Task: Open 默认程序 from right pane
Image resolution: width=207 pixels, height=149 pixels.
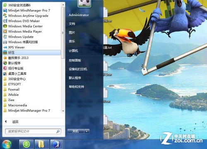Action: 75,78
